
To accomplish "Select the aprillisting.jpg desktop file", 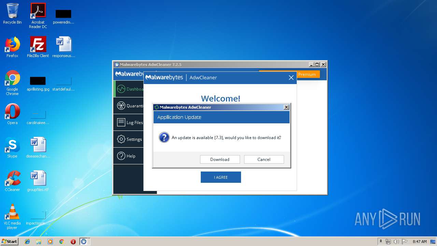I will [38, 83].
